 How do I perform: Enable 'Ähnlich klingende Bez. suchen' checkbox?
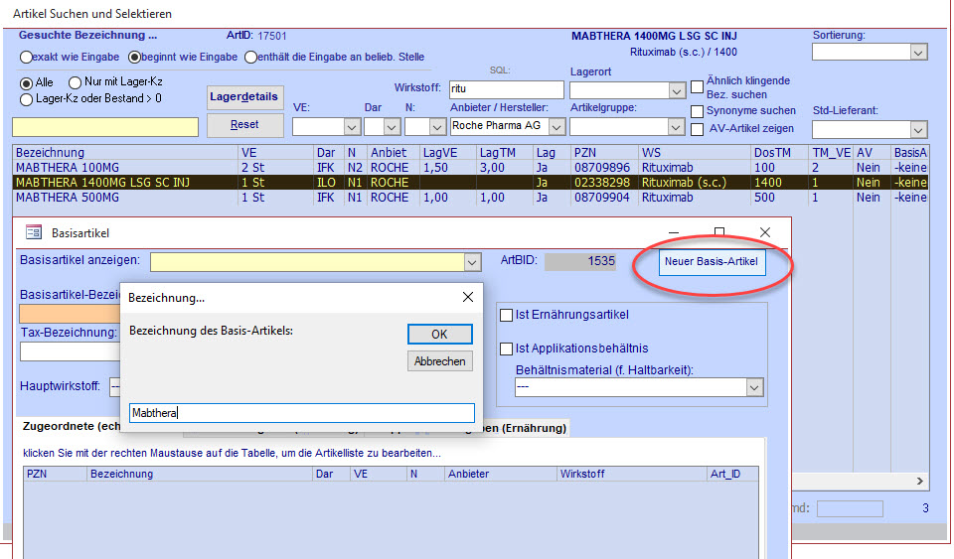698,87
